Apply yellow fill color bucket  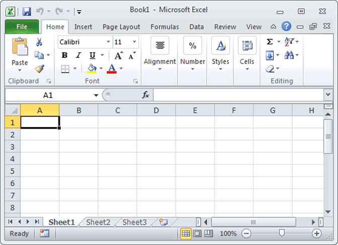(92, 69)
